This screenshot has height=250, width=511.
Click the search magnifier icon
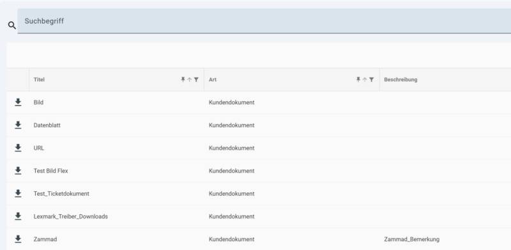[x=12, y=26]
